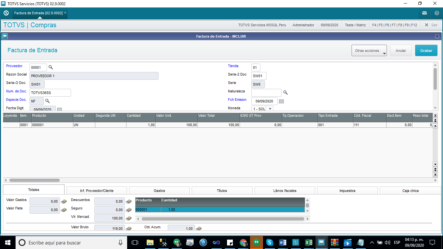Switch to the Totales tab
Screen dimensions: 443x249
point(34,190)
